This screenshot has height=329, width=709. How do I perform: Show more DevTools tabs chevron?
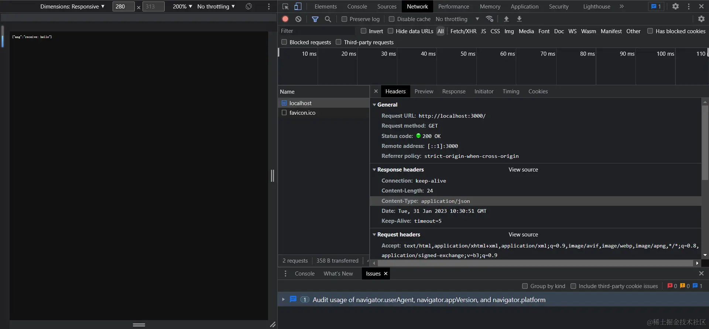622,6
